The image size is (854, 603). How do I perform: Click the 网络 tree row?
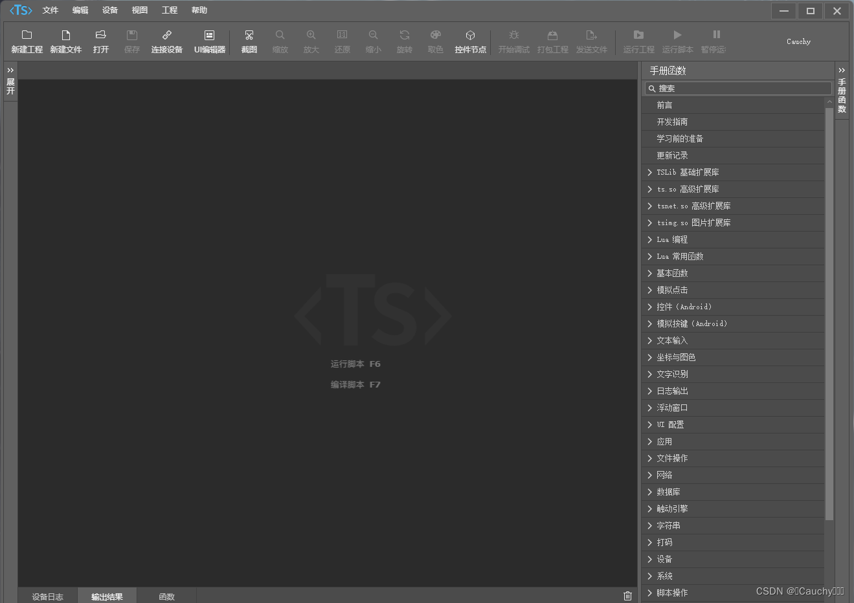click(x=732, y=475)
